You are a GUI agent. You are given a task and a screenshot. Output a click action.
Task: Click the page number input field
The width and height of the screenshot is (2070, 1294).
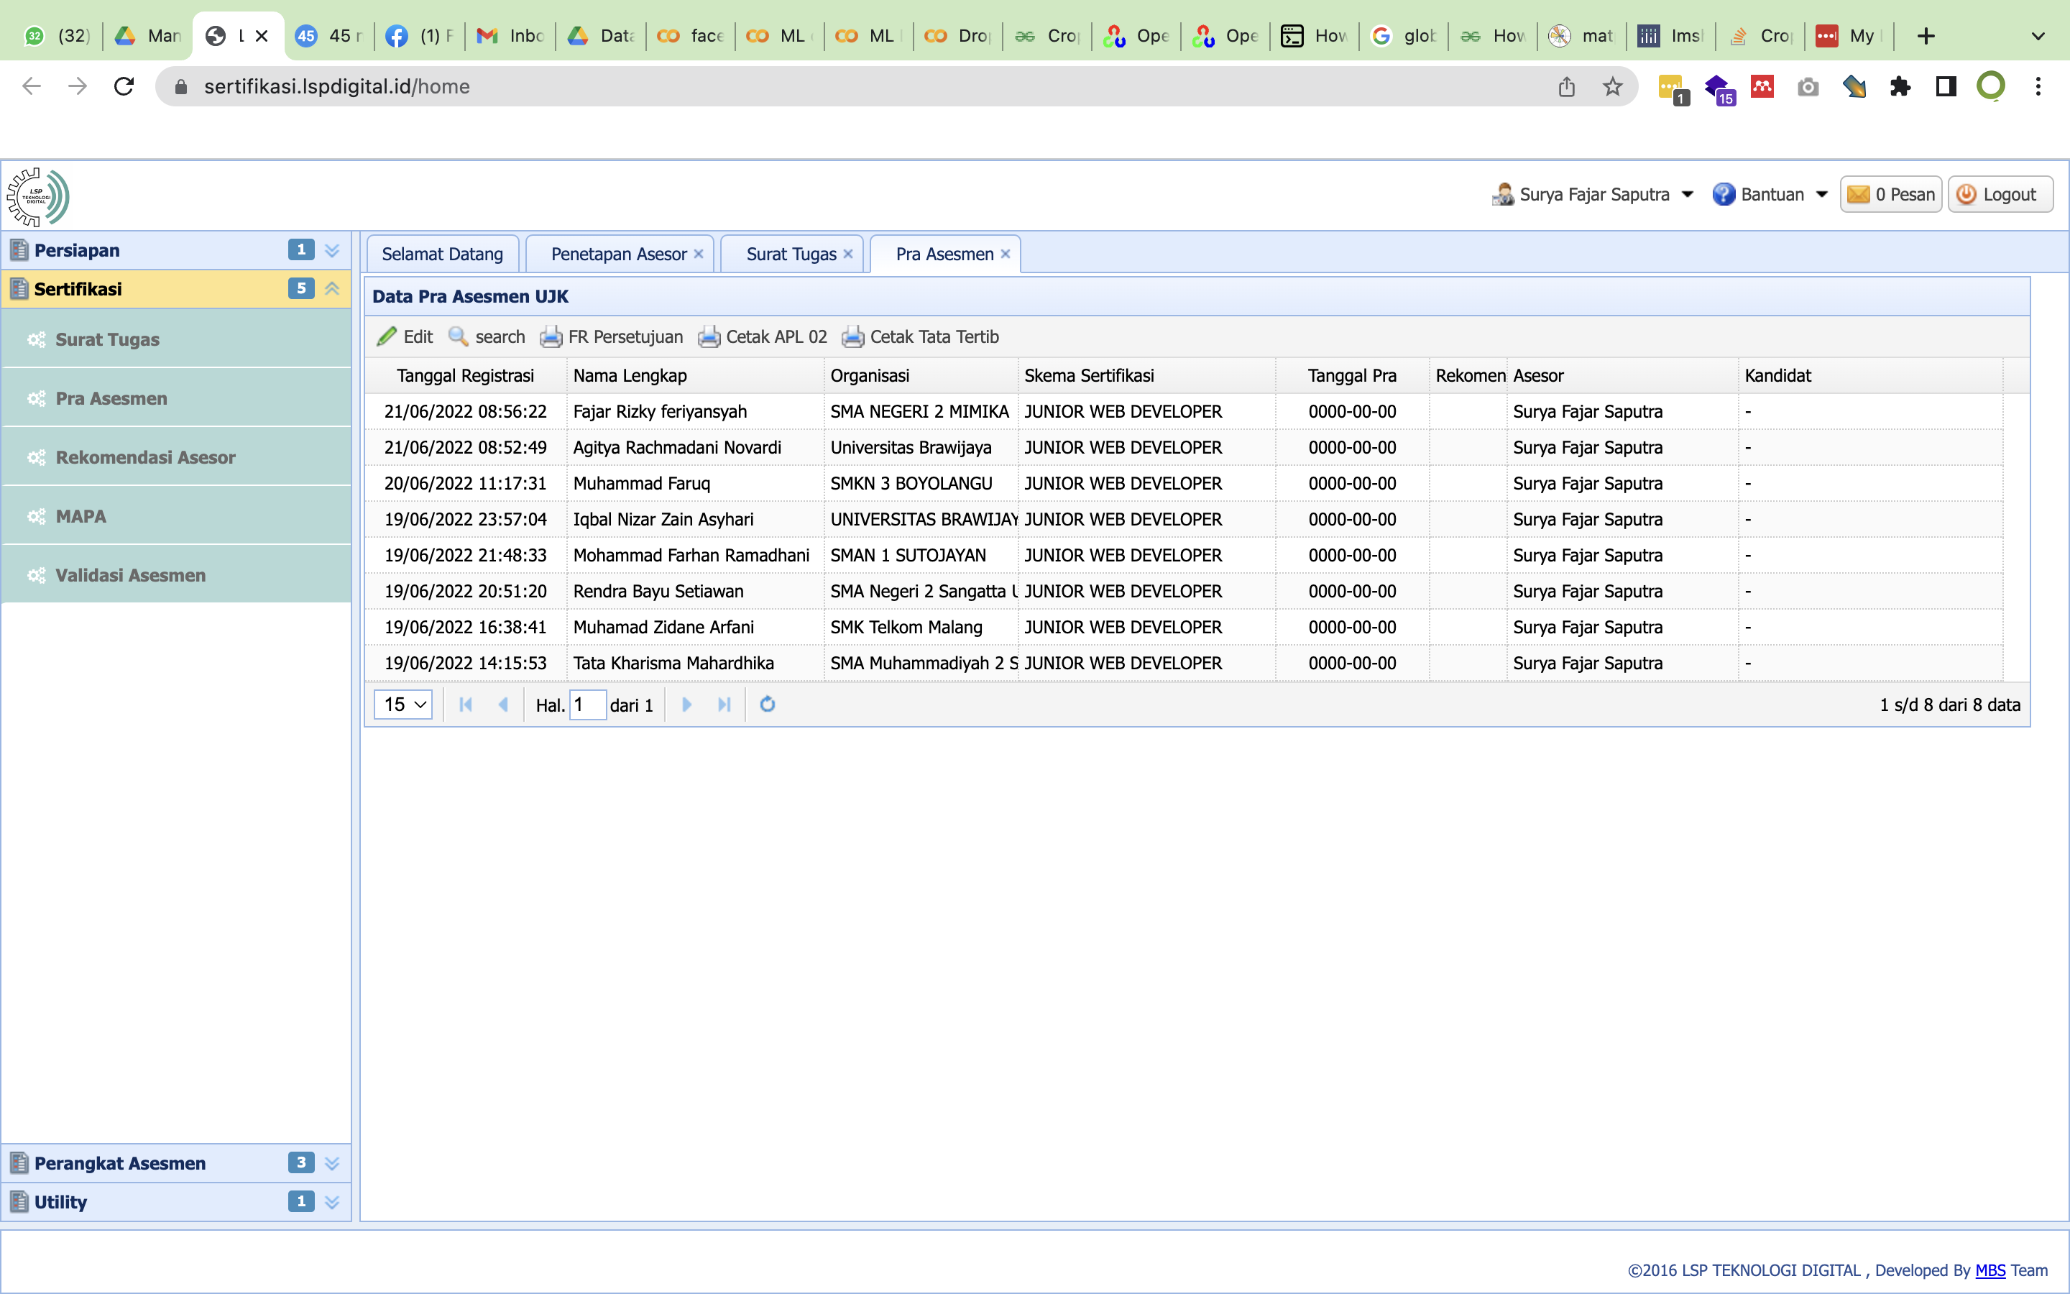[x=588, y=705]
